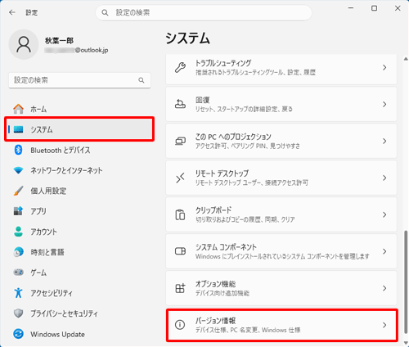Click chevron on システム コンポーネント row
Image resolution: width=409 pixels, height=347 pixels.
(384, 251)
